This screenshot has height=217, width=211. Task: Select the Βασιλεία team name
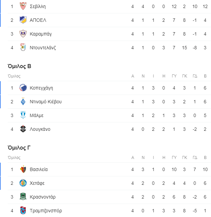coord(39,169)
